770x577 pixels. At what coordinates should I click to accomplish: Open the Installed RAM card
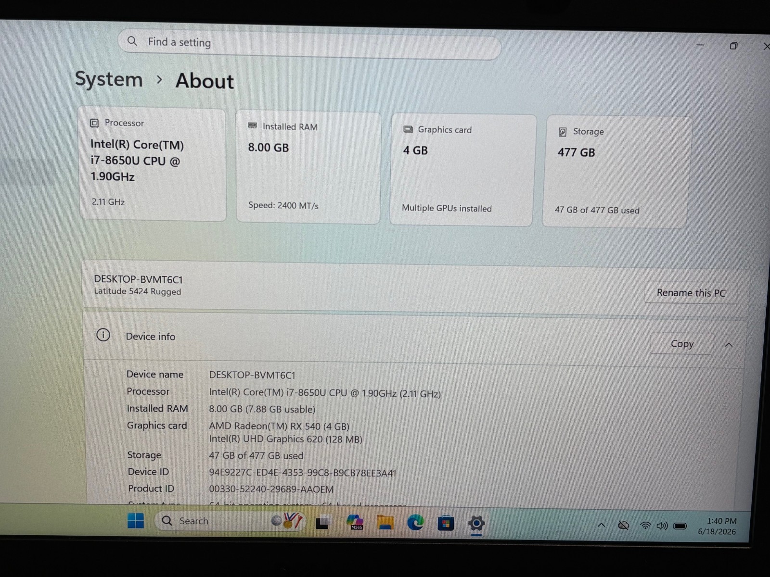308,167
